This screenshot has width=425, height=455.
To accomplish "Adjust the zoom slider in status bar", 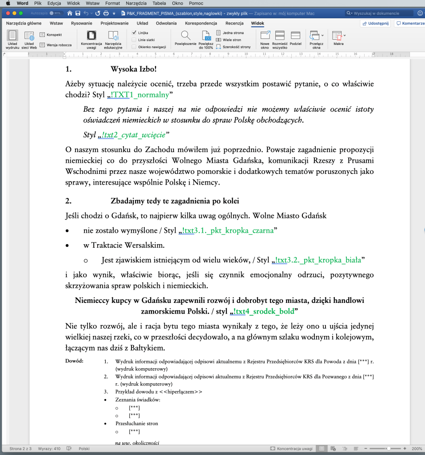I will pyautogui.click(x=388, y=449).
